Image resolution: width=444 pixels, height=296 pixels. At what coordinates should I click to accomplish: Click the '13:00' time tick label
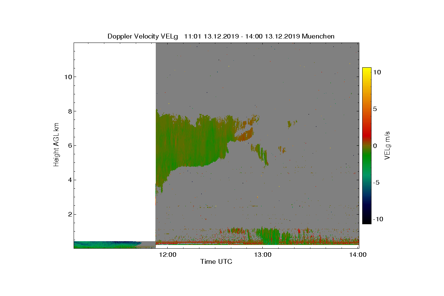point(263,255)
